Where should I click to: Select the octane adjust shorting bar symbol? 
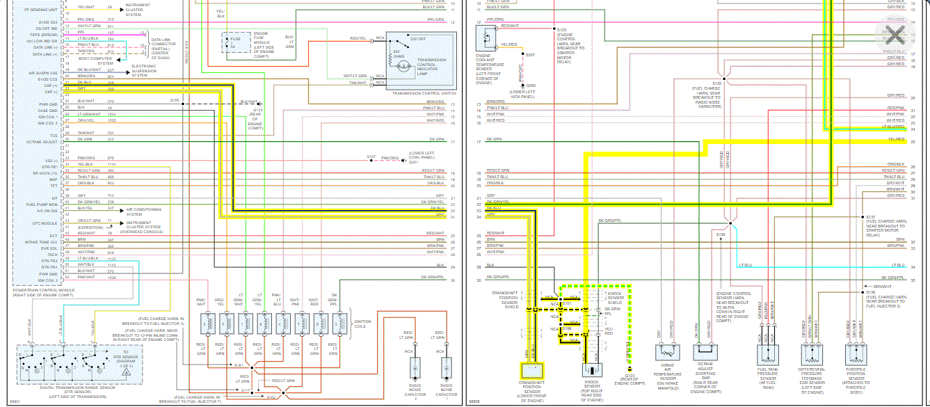(x=706, y=352)
